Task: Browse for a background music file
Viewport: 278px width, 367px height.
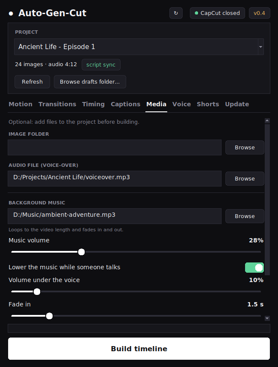Action: click(x=245, y=216)
